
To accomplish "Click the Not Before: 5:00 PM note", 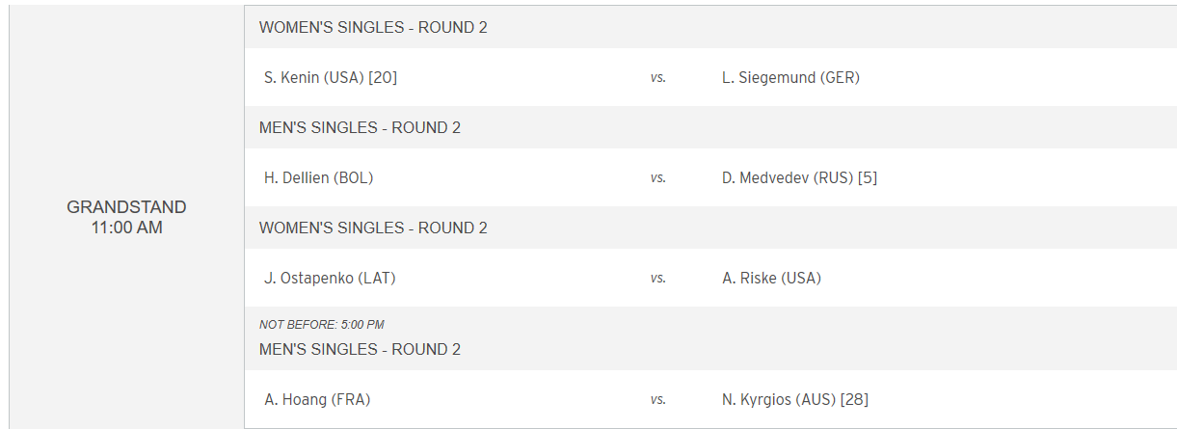I will coord(322,325).
